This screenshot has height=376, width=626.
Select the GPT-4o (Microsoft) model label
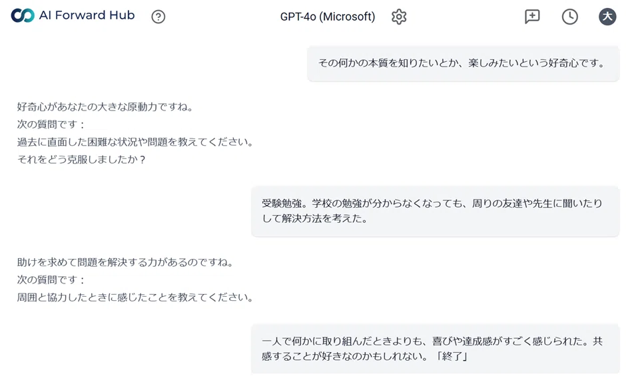click(x=328, y=17)
